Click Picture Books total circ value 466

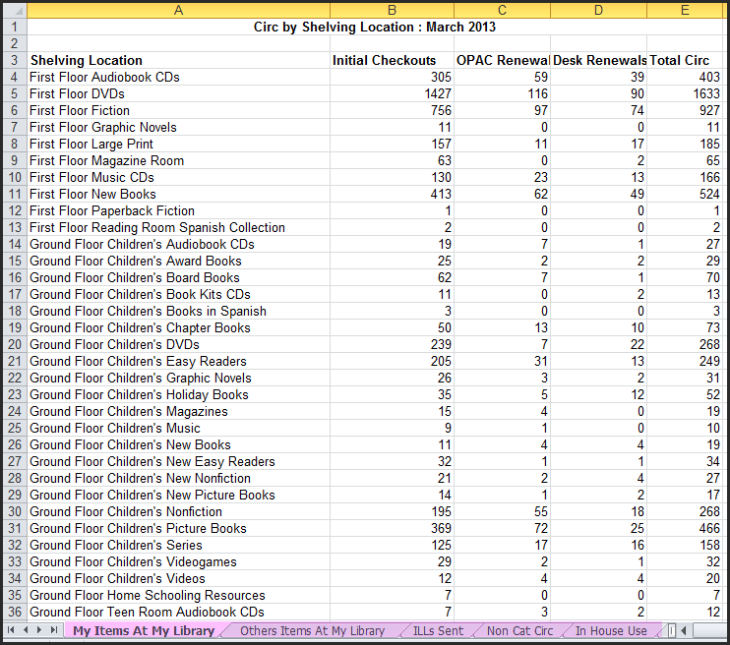click(686, 529)
